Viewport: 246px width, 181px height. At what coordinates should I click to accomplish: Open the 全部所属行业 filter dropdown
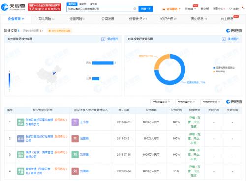tap(186, 102)
